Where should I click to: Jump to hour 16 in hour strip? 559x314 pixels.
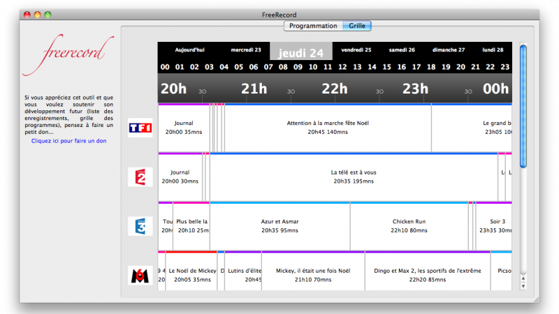402,67
